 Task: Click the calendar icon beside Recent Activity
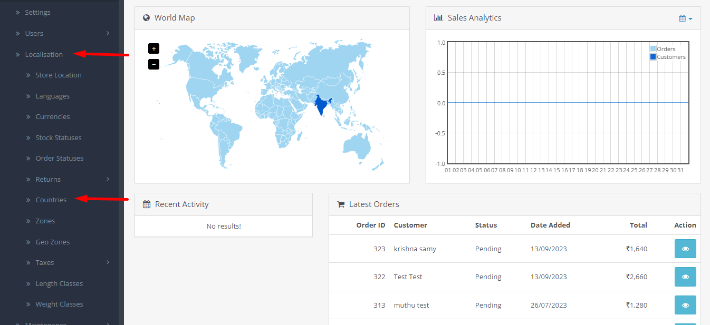(x=147, y=204)
